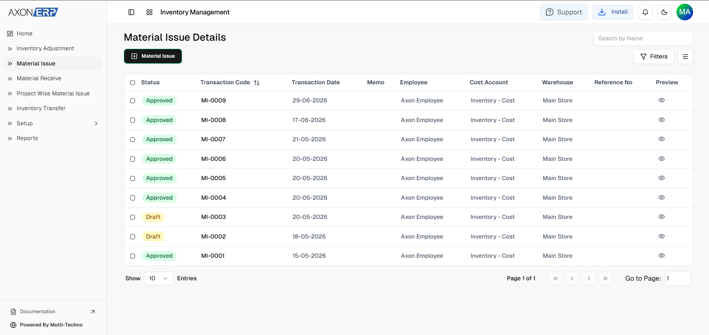Image resolution: width=709 pixels, height=335 pixels.
Task: Switch to dark mode moon icon
Action: click(664, 12)
